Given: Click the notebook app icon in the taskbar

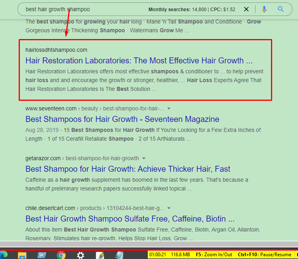Looking at the screenshot, I should tap(119, 255).
